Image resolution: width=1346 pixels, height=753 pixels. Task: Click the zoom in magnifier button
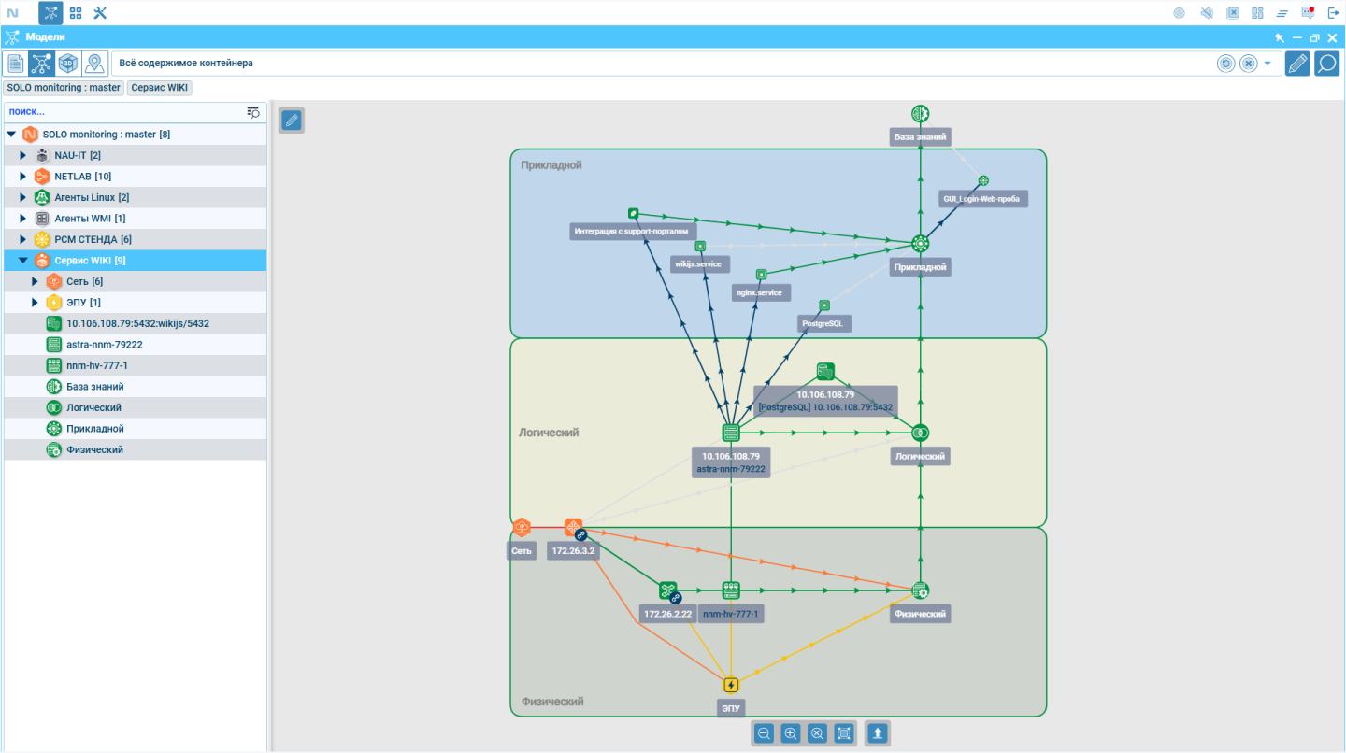(791, 733)
